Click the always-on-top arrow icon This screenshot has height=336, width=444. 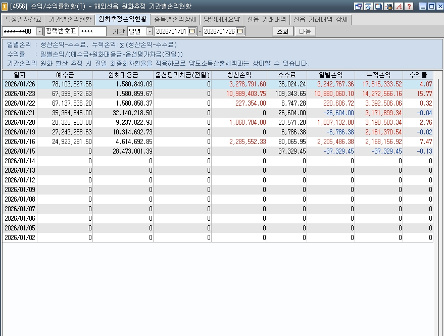click(x=368, y=6)
